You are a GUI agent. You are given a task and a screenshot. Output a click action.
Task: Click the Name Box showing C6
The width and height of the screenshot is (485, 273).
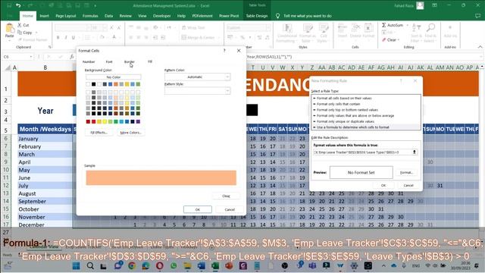pos(15,57)
